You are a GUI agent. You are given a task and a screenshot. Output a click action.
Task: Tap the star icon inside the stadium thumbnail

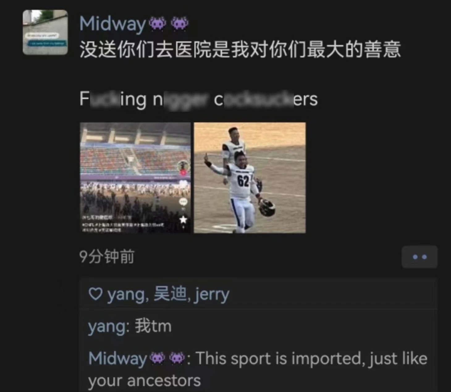[x=183, y=219]
